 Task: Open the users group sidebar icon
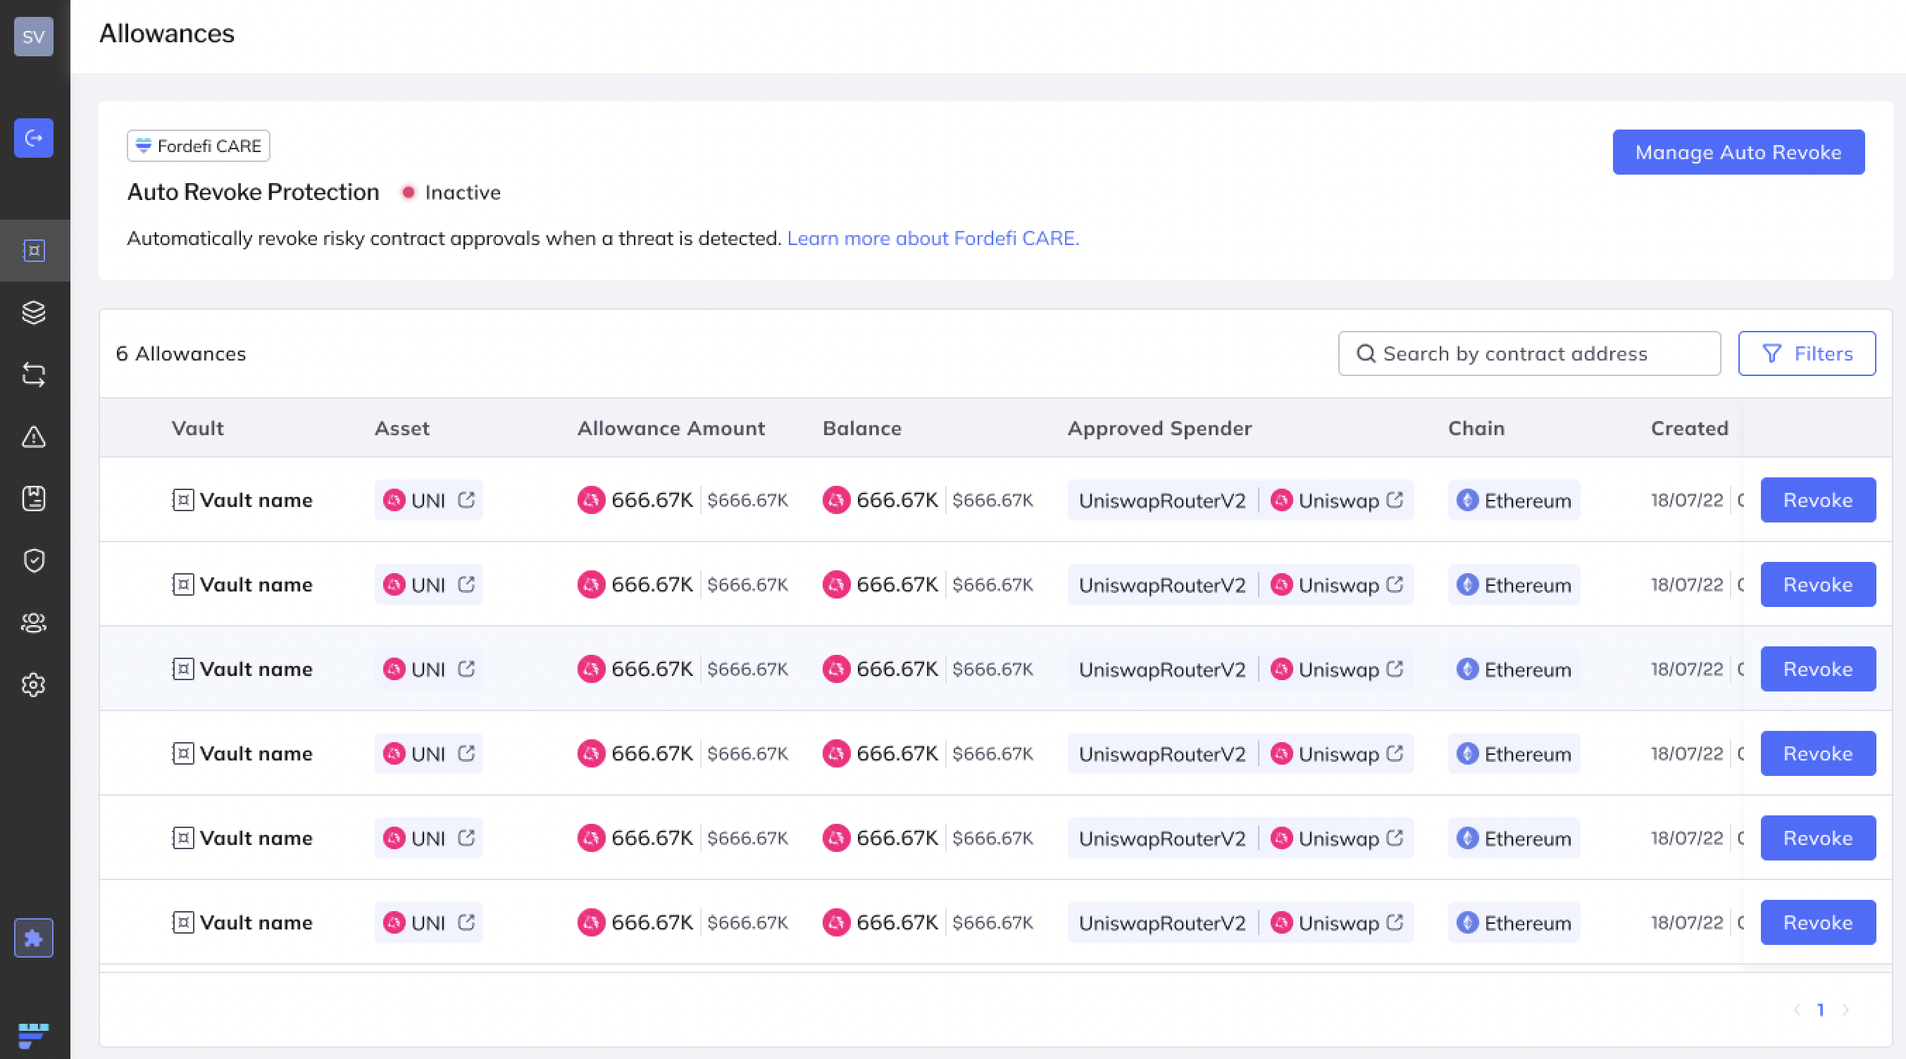(x=33, y=622)
